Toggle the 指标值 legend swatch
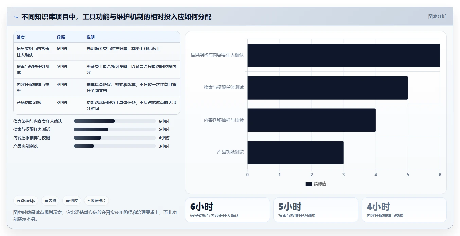The image size is (460, 236). [308, 184]
